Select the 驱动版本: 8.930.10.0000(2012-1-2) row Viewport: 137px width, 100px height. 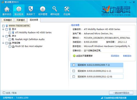[97, 71]
